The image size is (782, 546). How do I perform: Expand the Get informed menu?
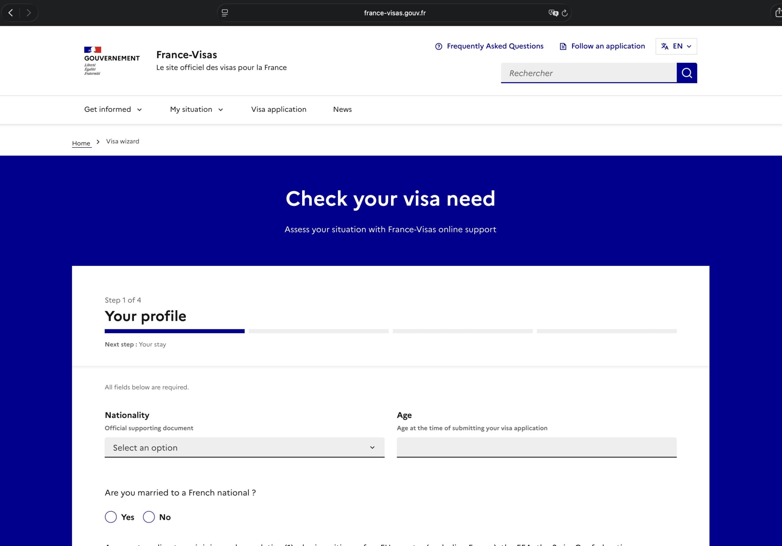(x=113, y=110)
